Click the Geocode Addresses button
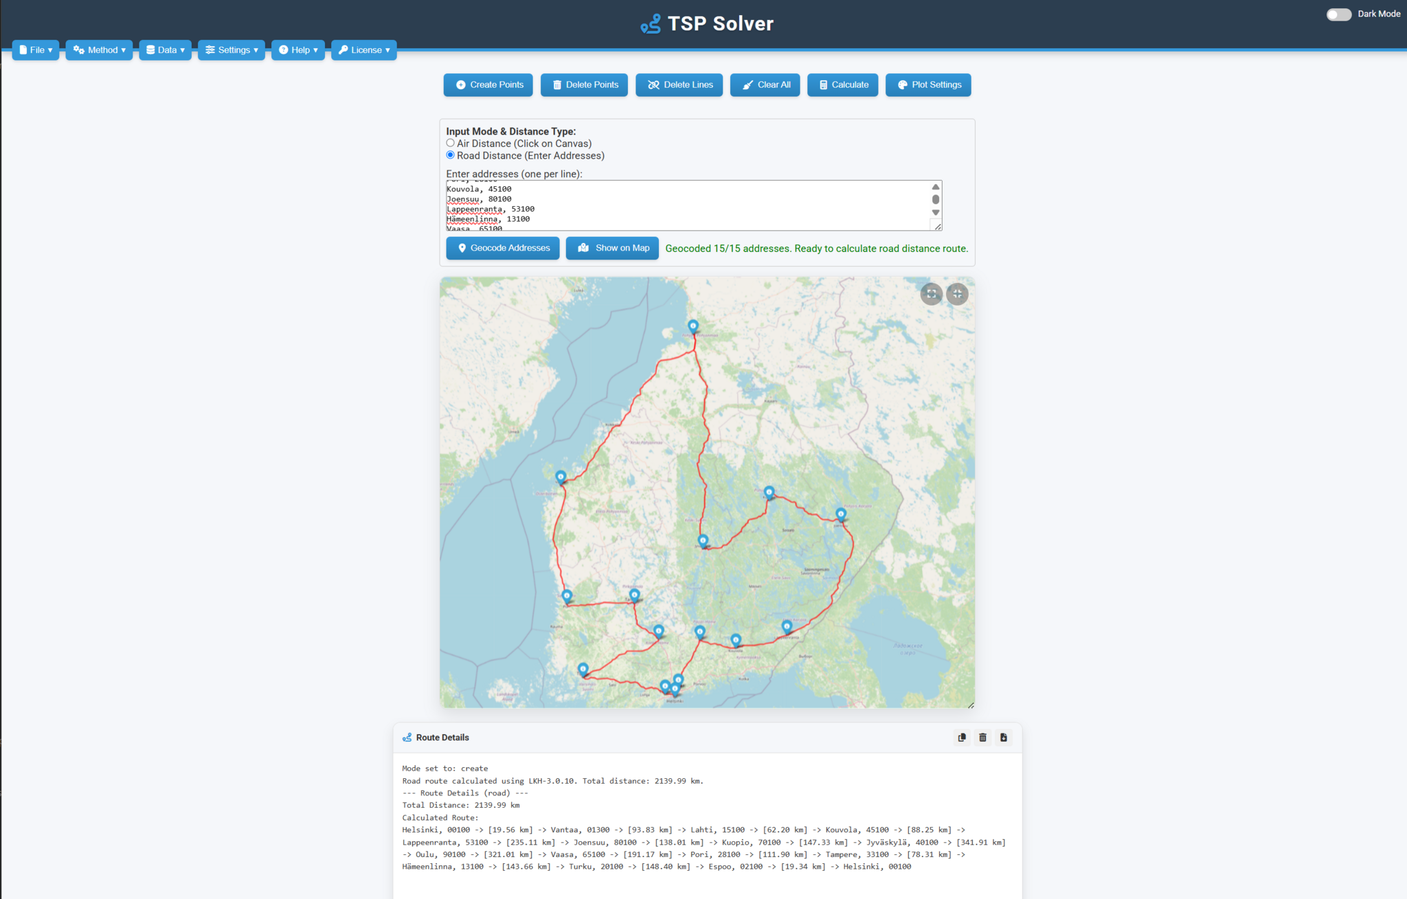The image size is (1407, 899). click(503, 248)
